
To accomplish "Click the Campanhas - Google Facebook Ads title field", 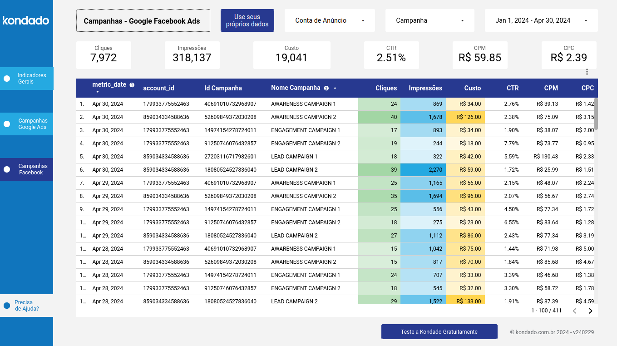I will (143, 20).
